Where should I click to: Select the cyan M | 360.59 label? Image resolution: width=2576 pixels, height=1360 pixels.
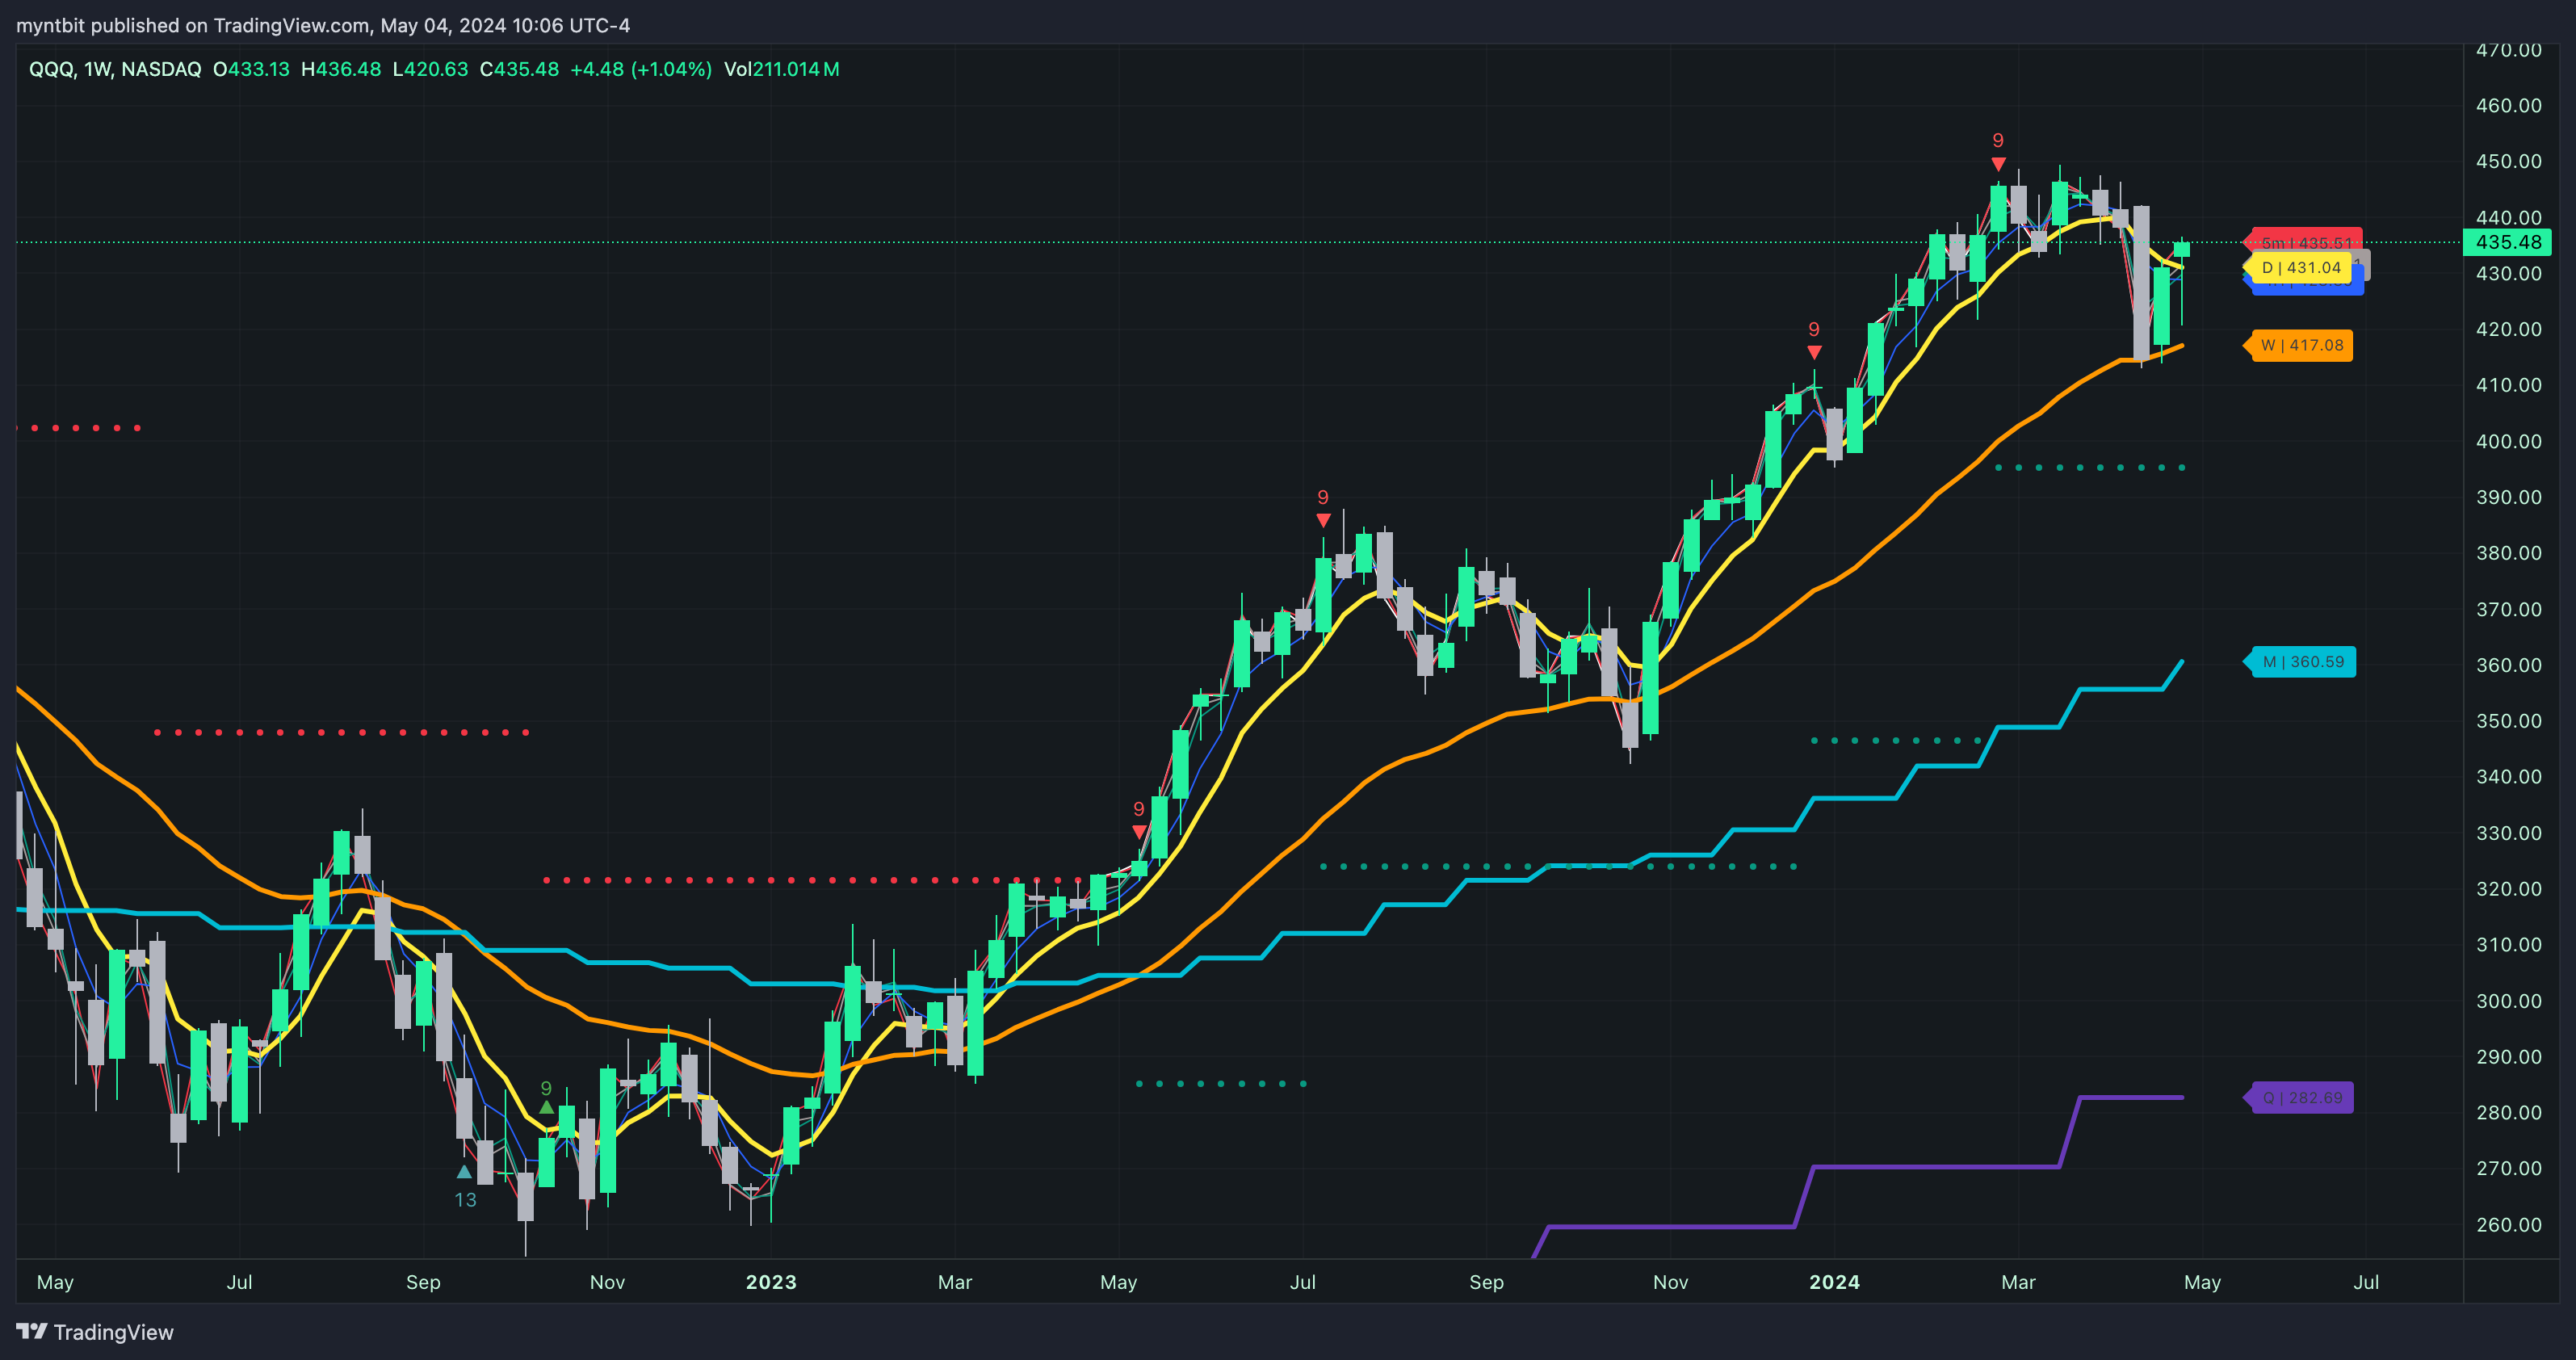click(x=2300, y=662)
